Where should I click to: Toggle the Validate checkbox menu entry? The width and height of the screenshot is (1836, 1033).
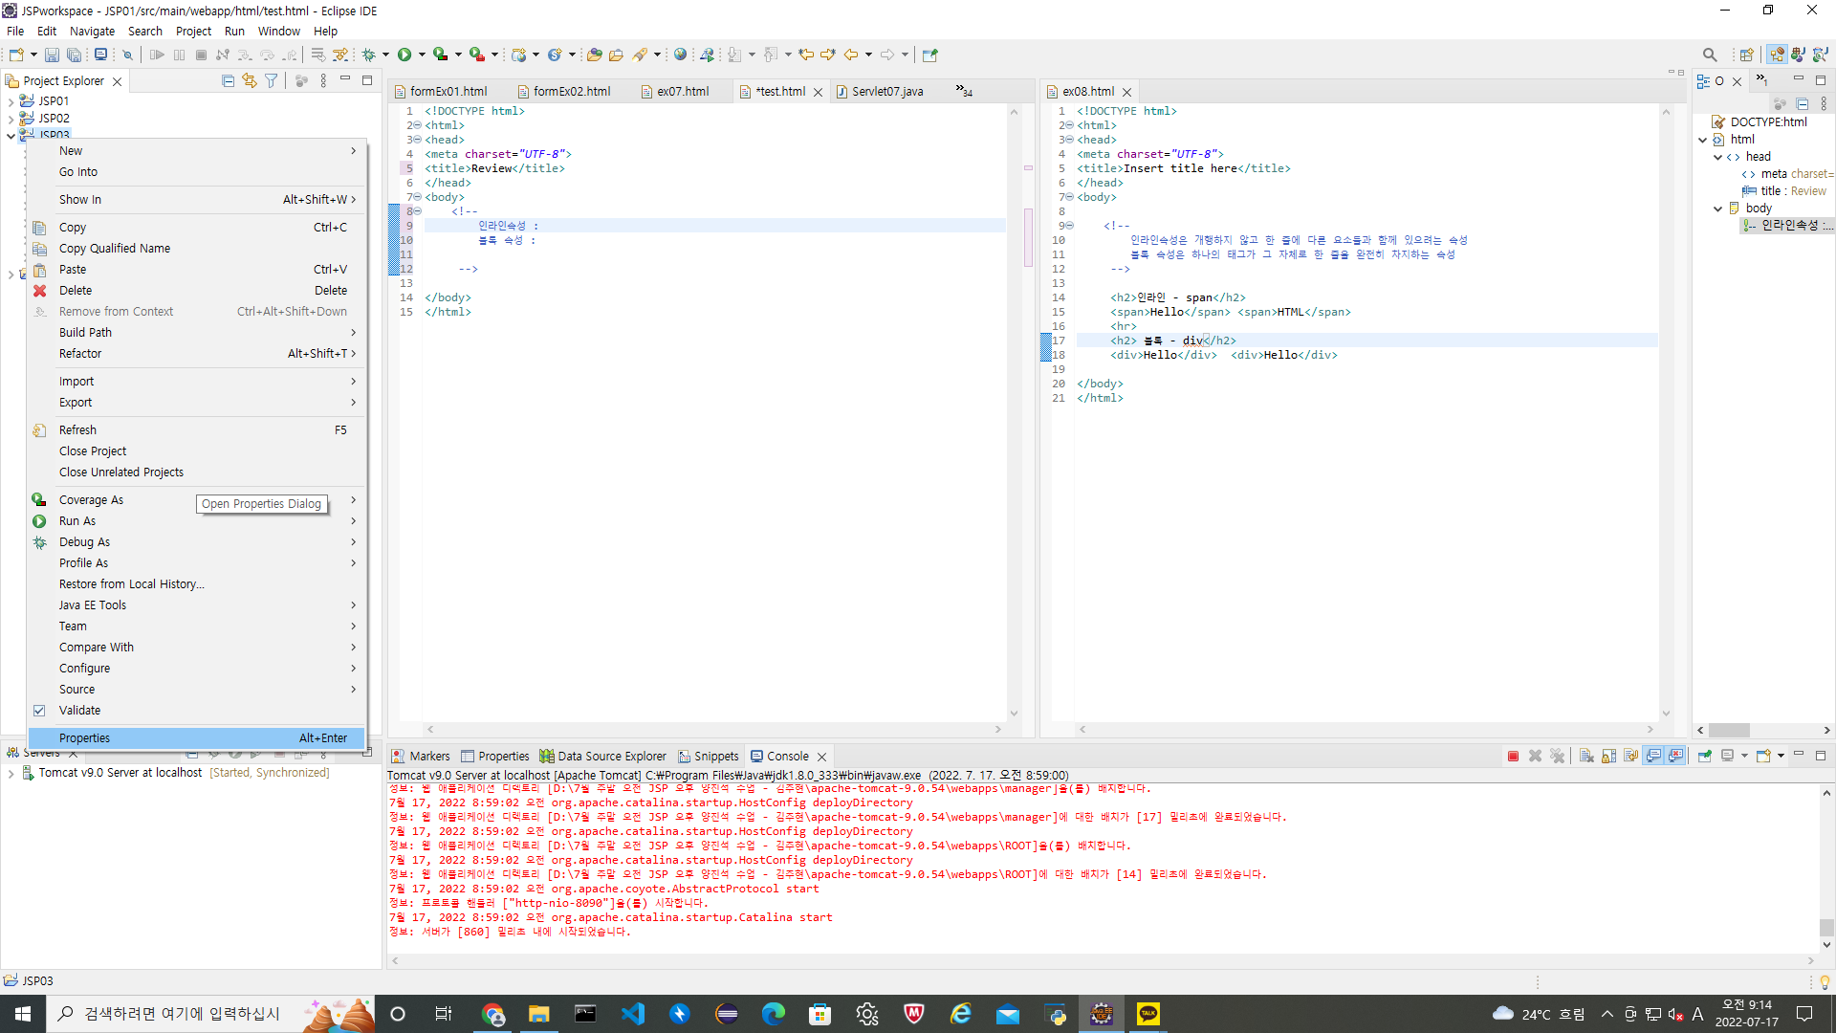pyautogui.click(x=79, y=710)
